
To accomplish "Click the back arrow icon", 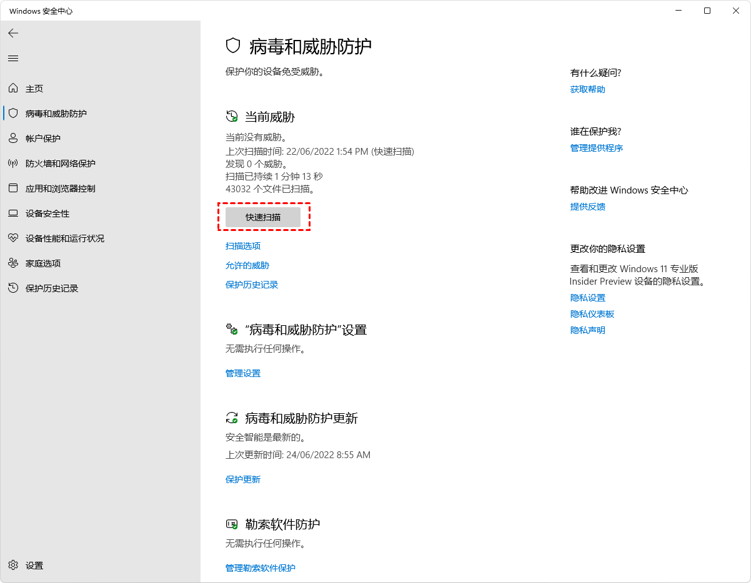I will [13, 33].
